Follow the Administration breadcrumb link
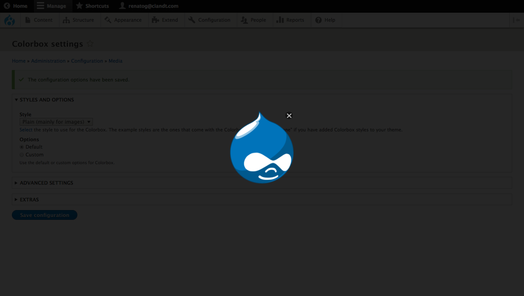 pos(48,61)
